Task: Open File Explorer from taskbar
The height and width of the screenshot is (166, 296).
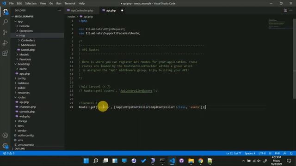Action: [191, 161]
